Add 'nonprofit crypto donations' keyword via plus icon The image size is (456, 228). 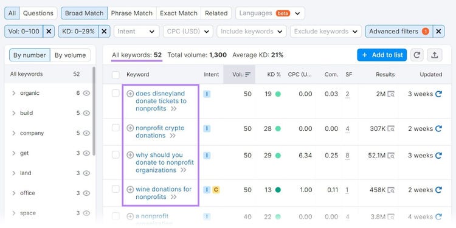(x=130, y=128)
